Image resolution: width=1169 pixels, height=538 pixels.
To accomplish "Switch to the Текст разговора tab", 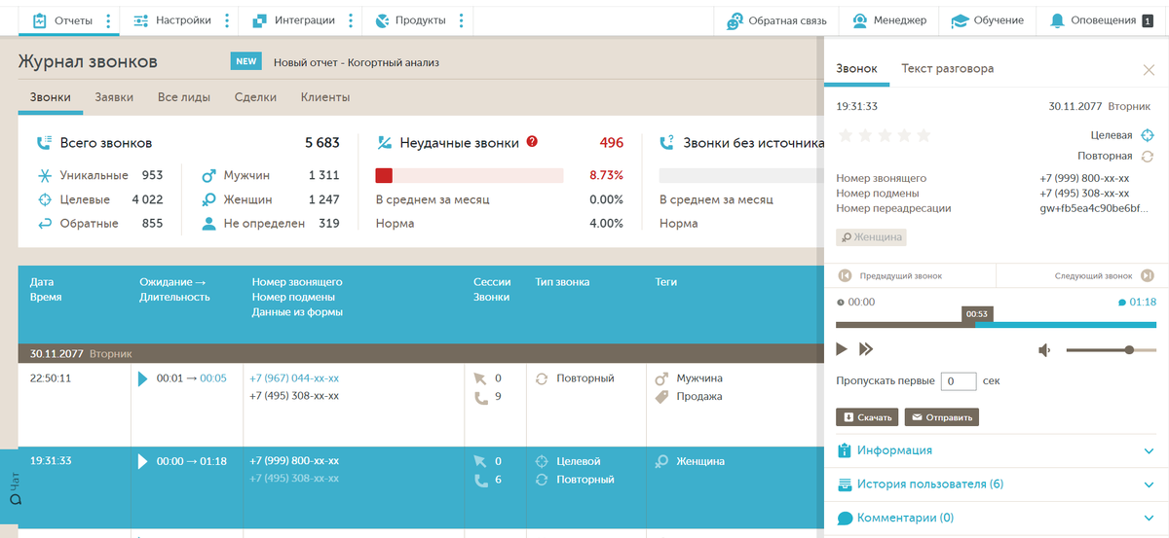I will [947, 69].
